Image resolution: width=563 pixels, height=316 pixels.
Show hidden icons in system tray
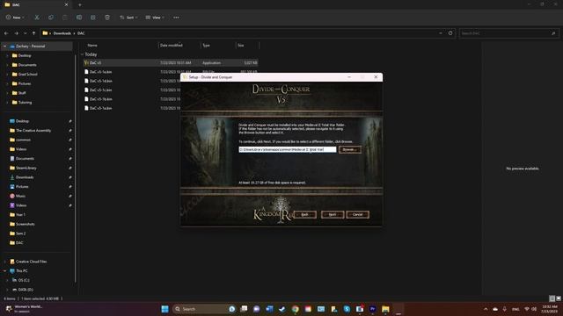486,309
